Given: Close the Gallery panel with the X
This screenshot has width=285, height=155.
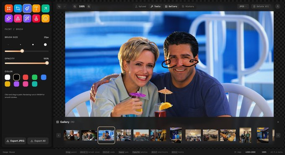Looking at the screenshot, I should (x=278, y=122).
